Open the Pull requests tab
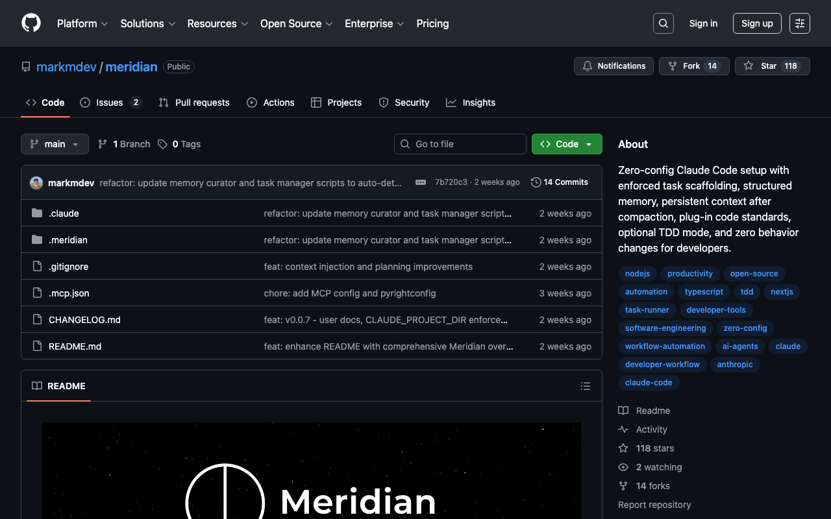Viewport: 831px width, 519px height. pyautogui.click(x=194, y=103)
